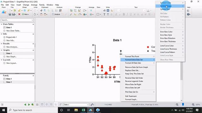Select Symbol Shape in the submenu
Viewport: 202px width, 113px height.
170,6
